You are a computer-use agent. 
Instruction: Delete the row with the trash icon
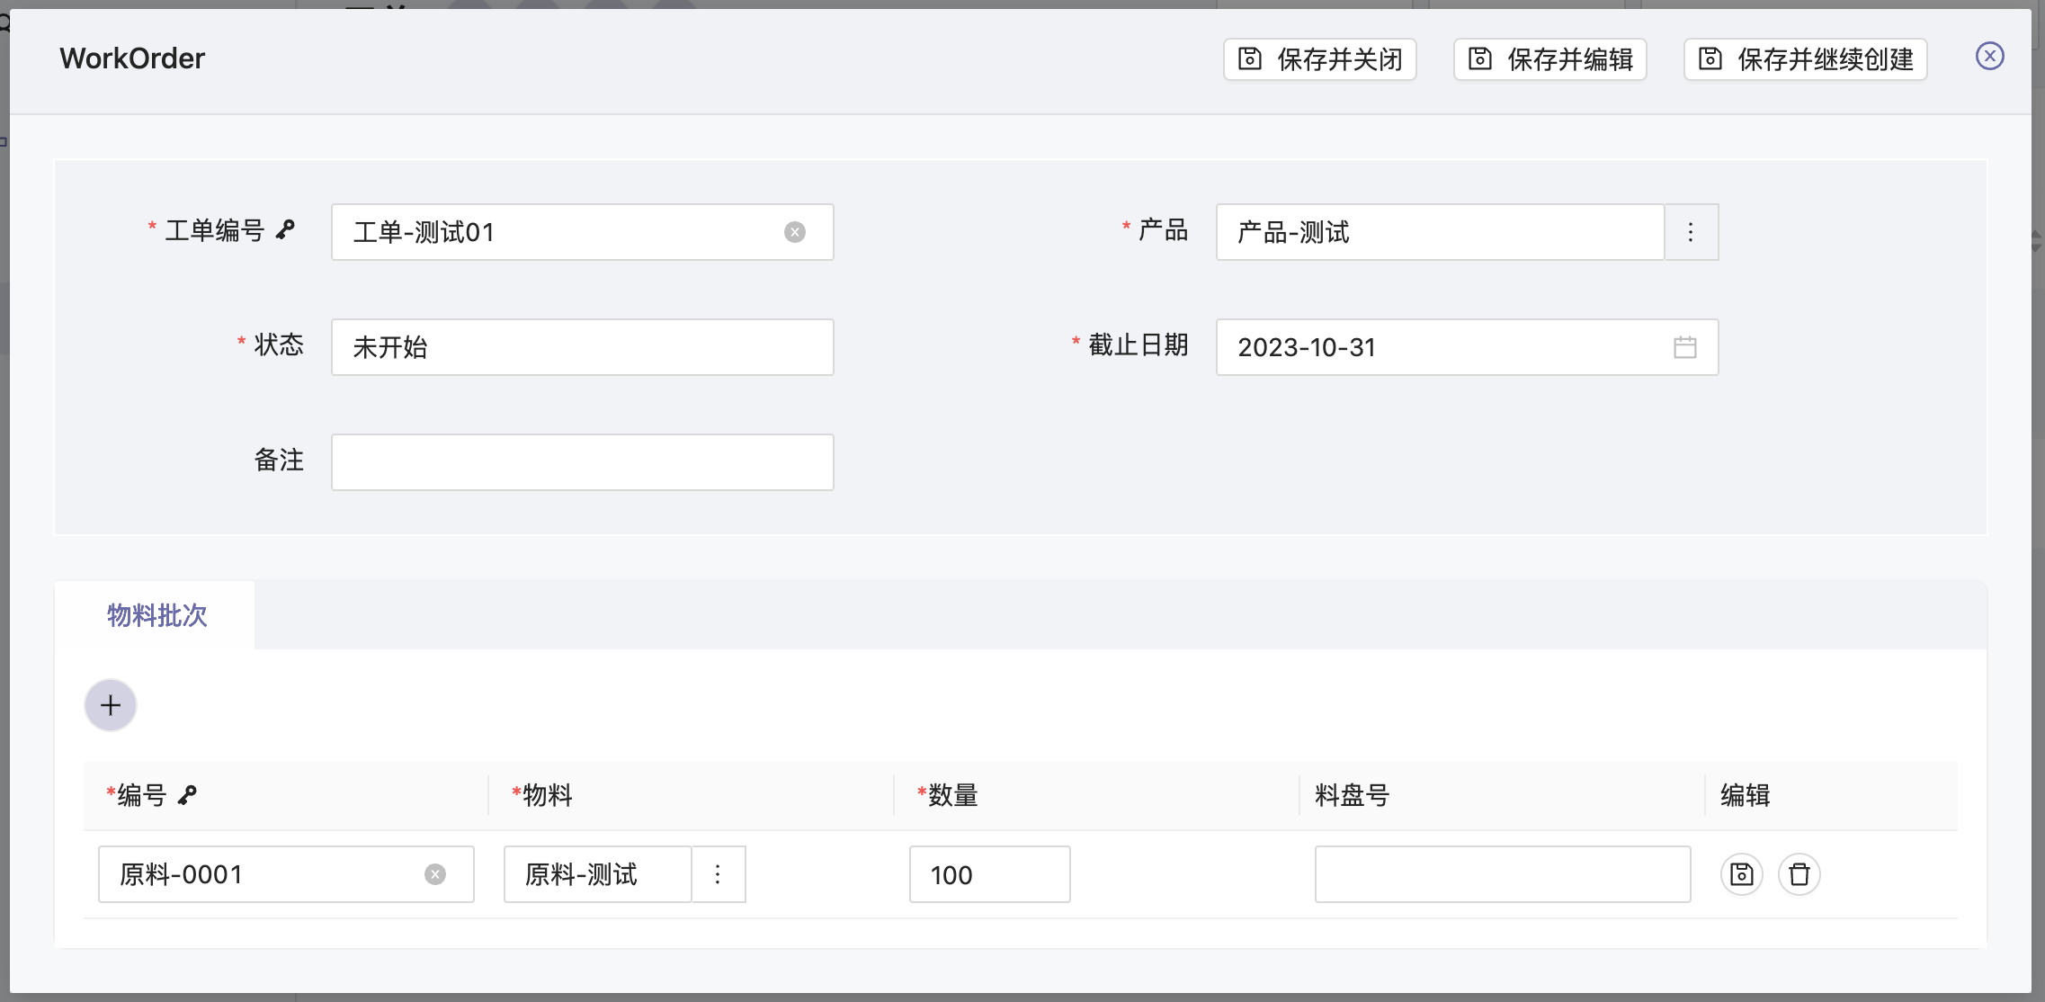pyautogui.click(x=1799, y=874)
